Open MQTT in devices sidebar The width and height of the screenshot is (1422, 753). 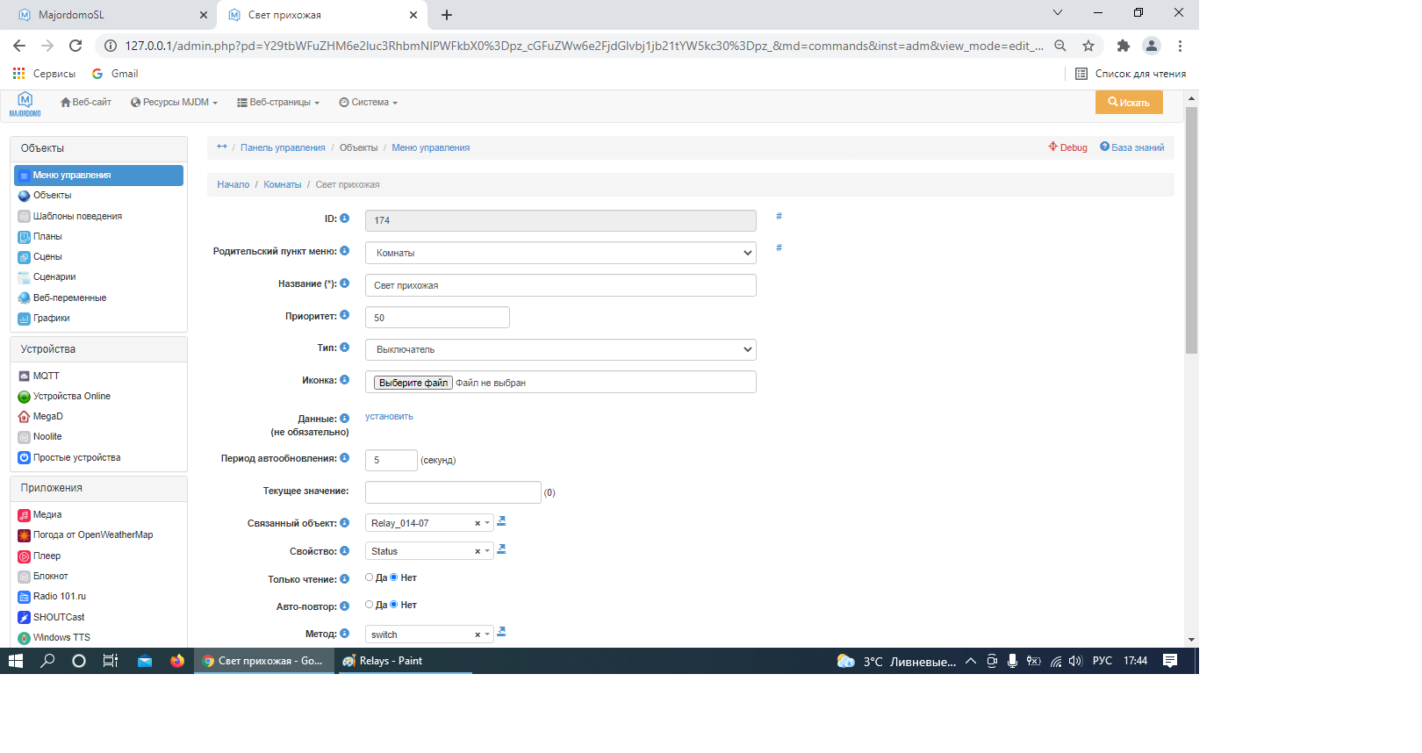click(x=47, y=376)
